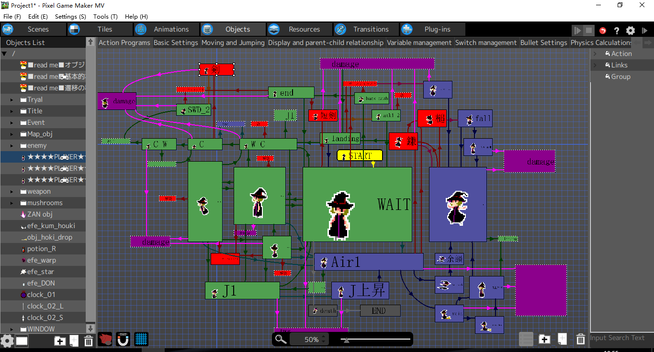
Task: Expand the weapon folder
Action: [x=12, y=191]
